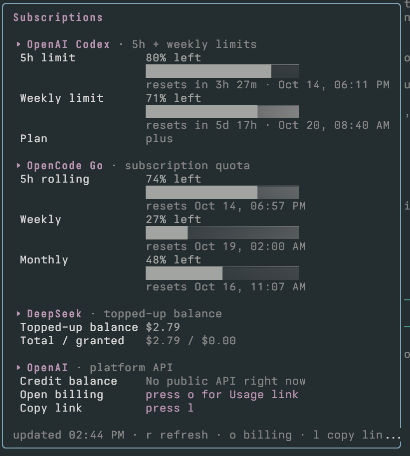The image size is (410, 456).
Task: Click the '27% left' value
Action: [x=173, y=220]
